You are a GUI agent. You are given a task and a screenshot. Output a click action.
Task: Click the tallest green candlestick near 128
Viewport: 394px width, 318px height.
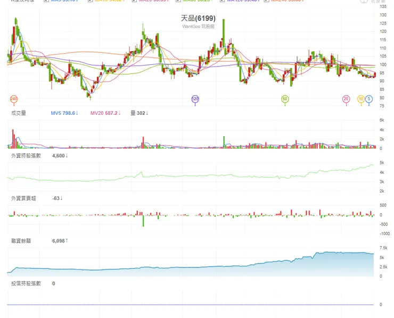[x=224, y=34]
